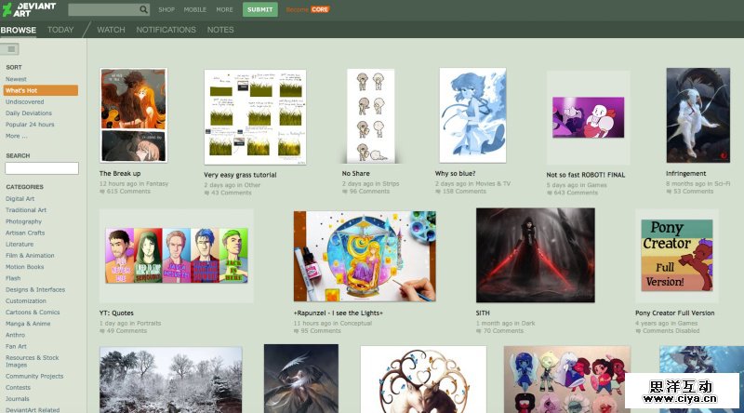Open the Pony Creator Full Version thumbnail

tap(677, 255)
